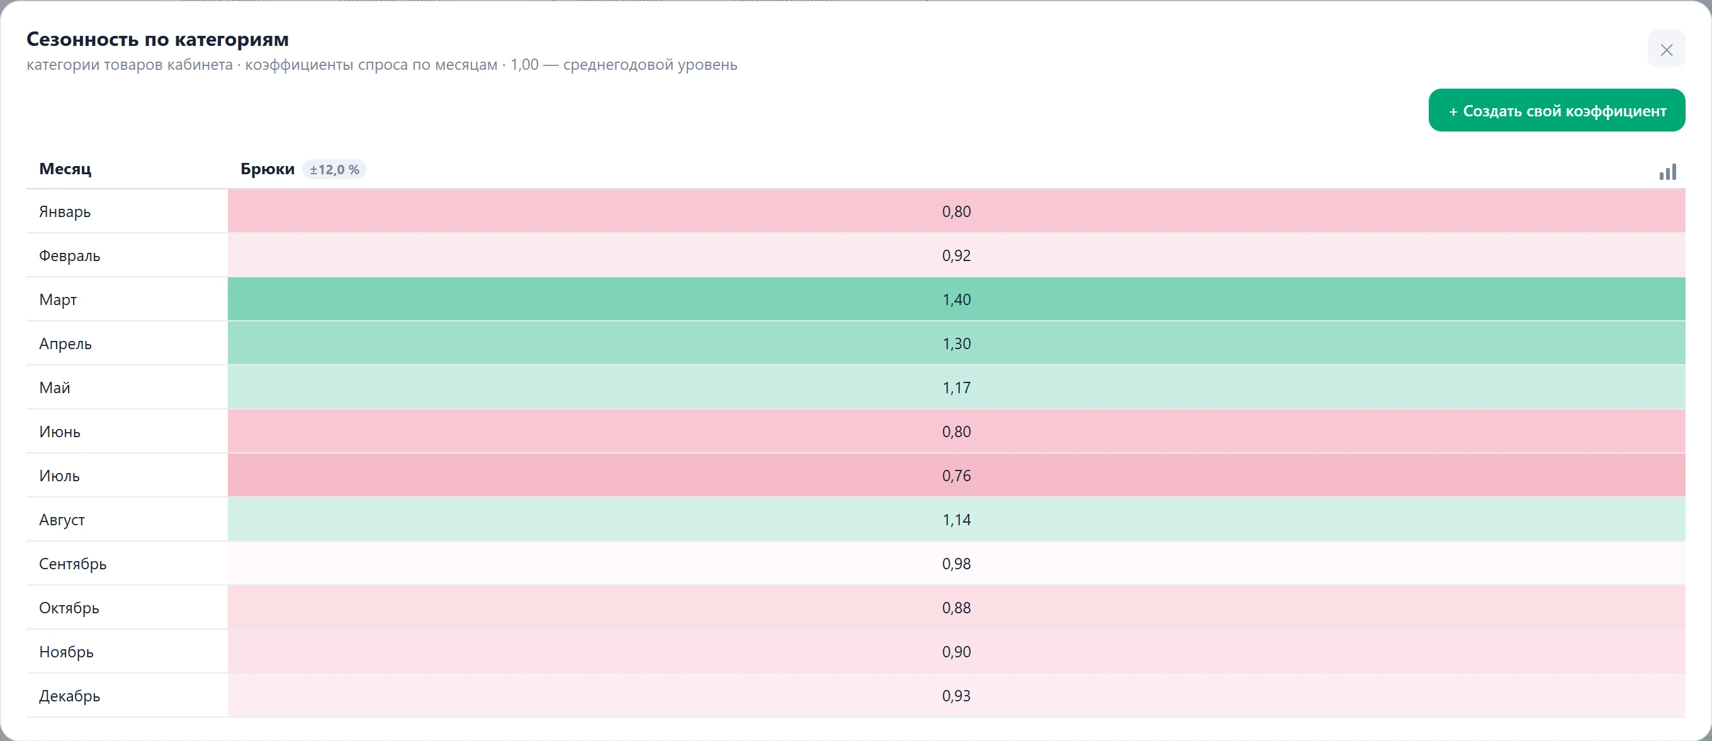Image resolution: width=1712 pixels, height=741 pixels.
Task: Click the 0,76 coefficient for Июль
Action: click(x=956, y=476)
